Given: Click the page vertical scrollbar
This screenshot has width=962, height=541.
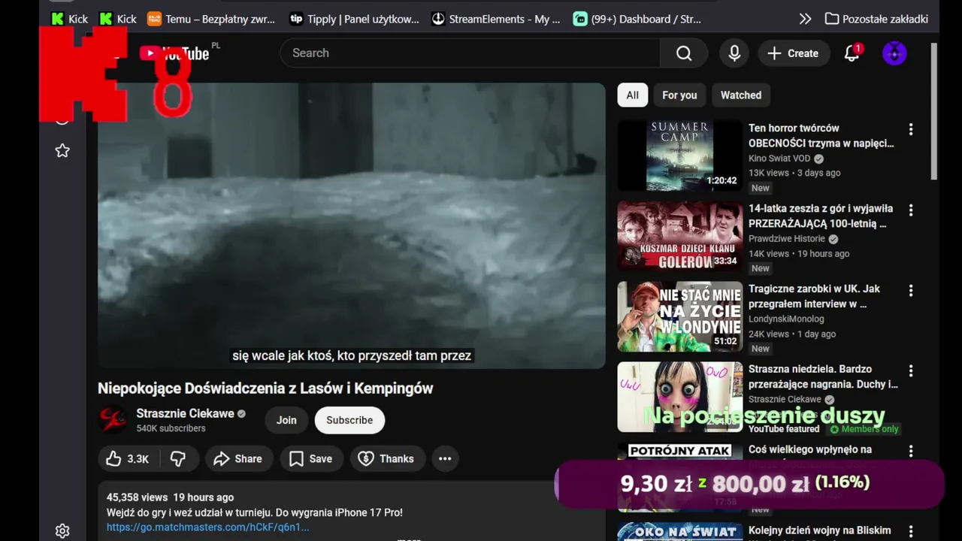Looking at the screenshot, I should click(x=934, y=113).
